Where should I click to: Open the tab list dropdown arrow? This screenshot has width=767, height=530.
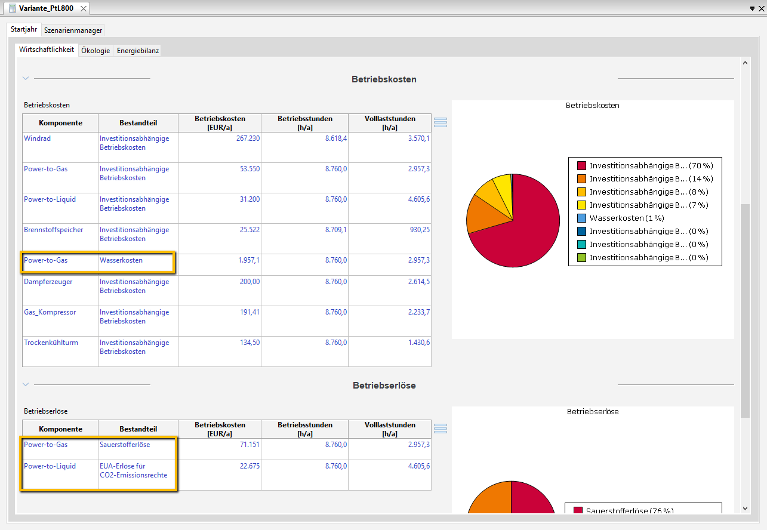point(751,9)
